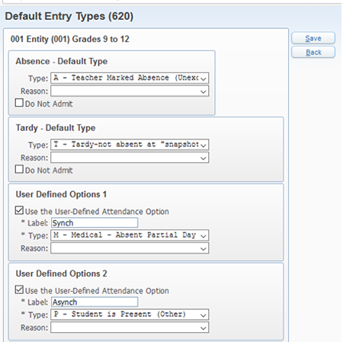
Task: Click the Back button
Action: point(313,53)
